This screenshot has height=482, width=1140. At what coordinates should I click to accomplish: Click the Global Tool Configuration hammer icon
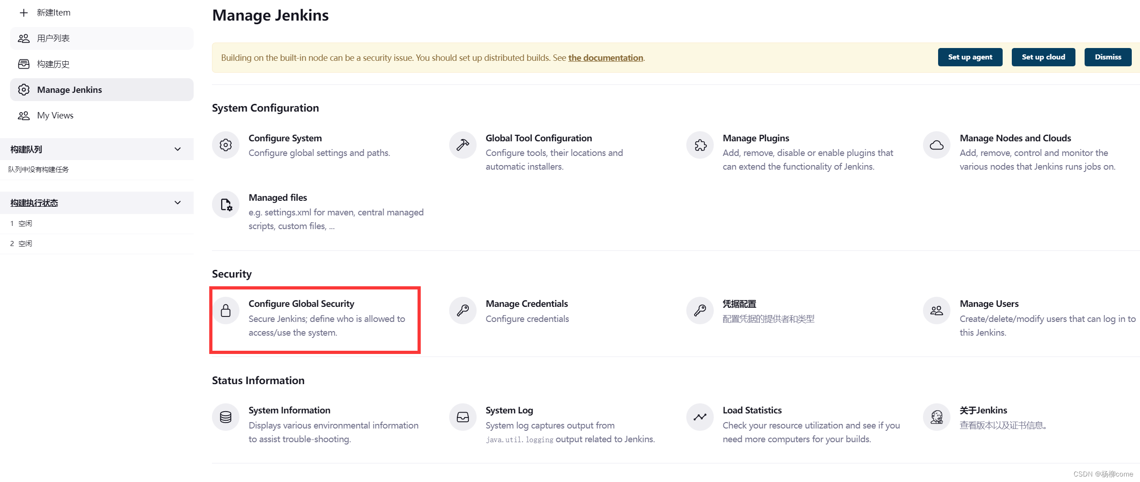(463, 145)
